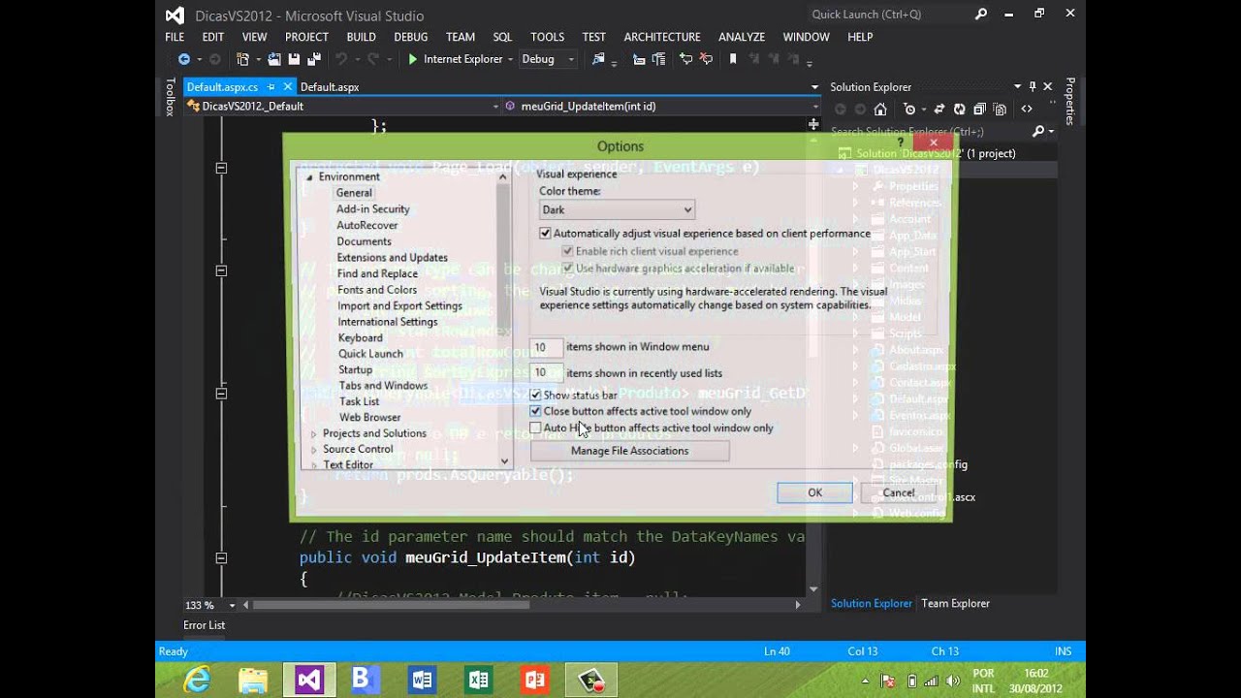
Task: Open the DicasVS2012._Default class dropdown
Action: 342,107
